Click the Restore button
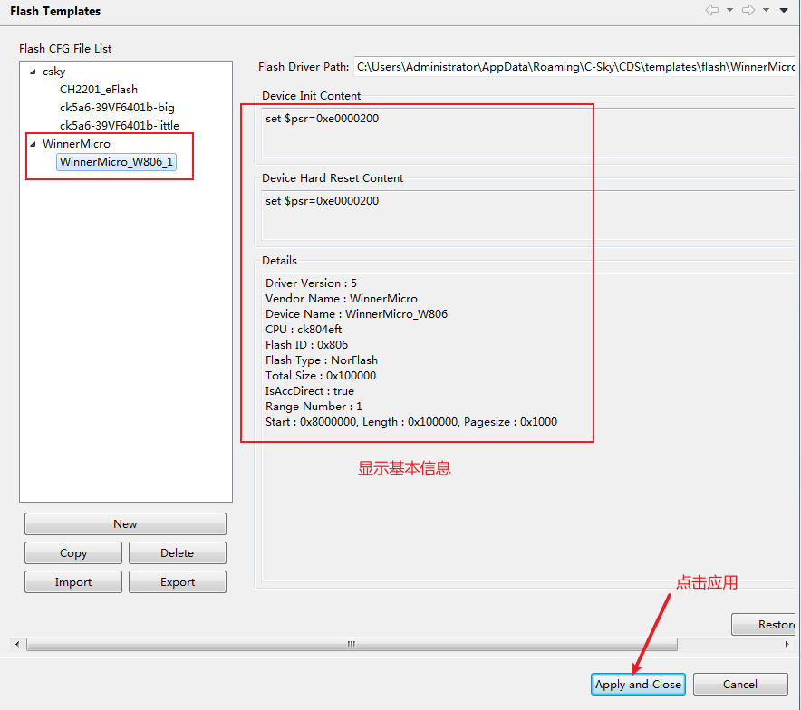 click(763, 624)
